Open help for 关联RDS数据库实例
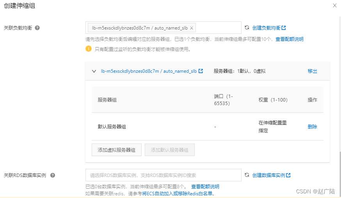This screenshot has width=341, height=198. (53, 175)
